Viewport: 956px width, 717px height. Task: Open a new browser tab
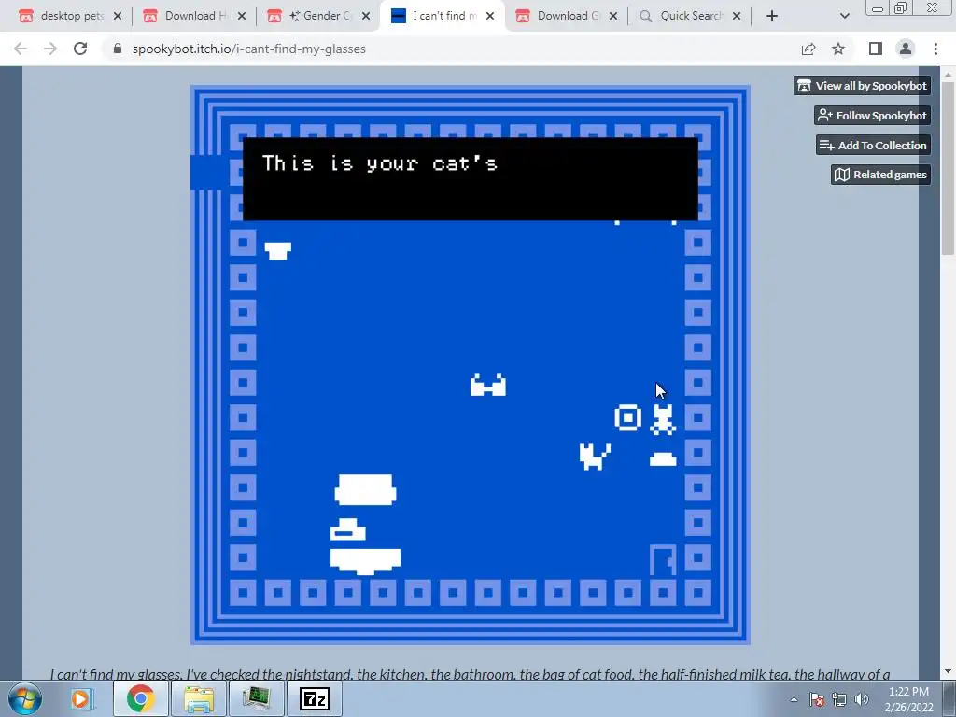click(772, 16)
